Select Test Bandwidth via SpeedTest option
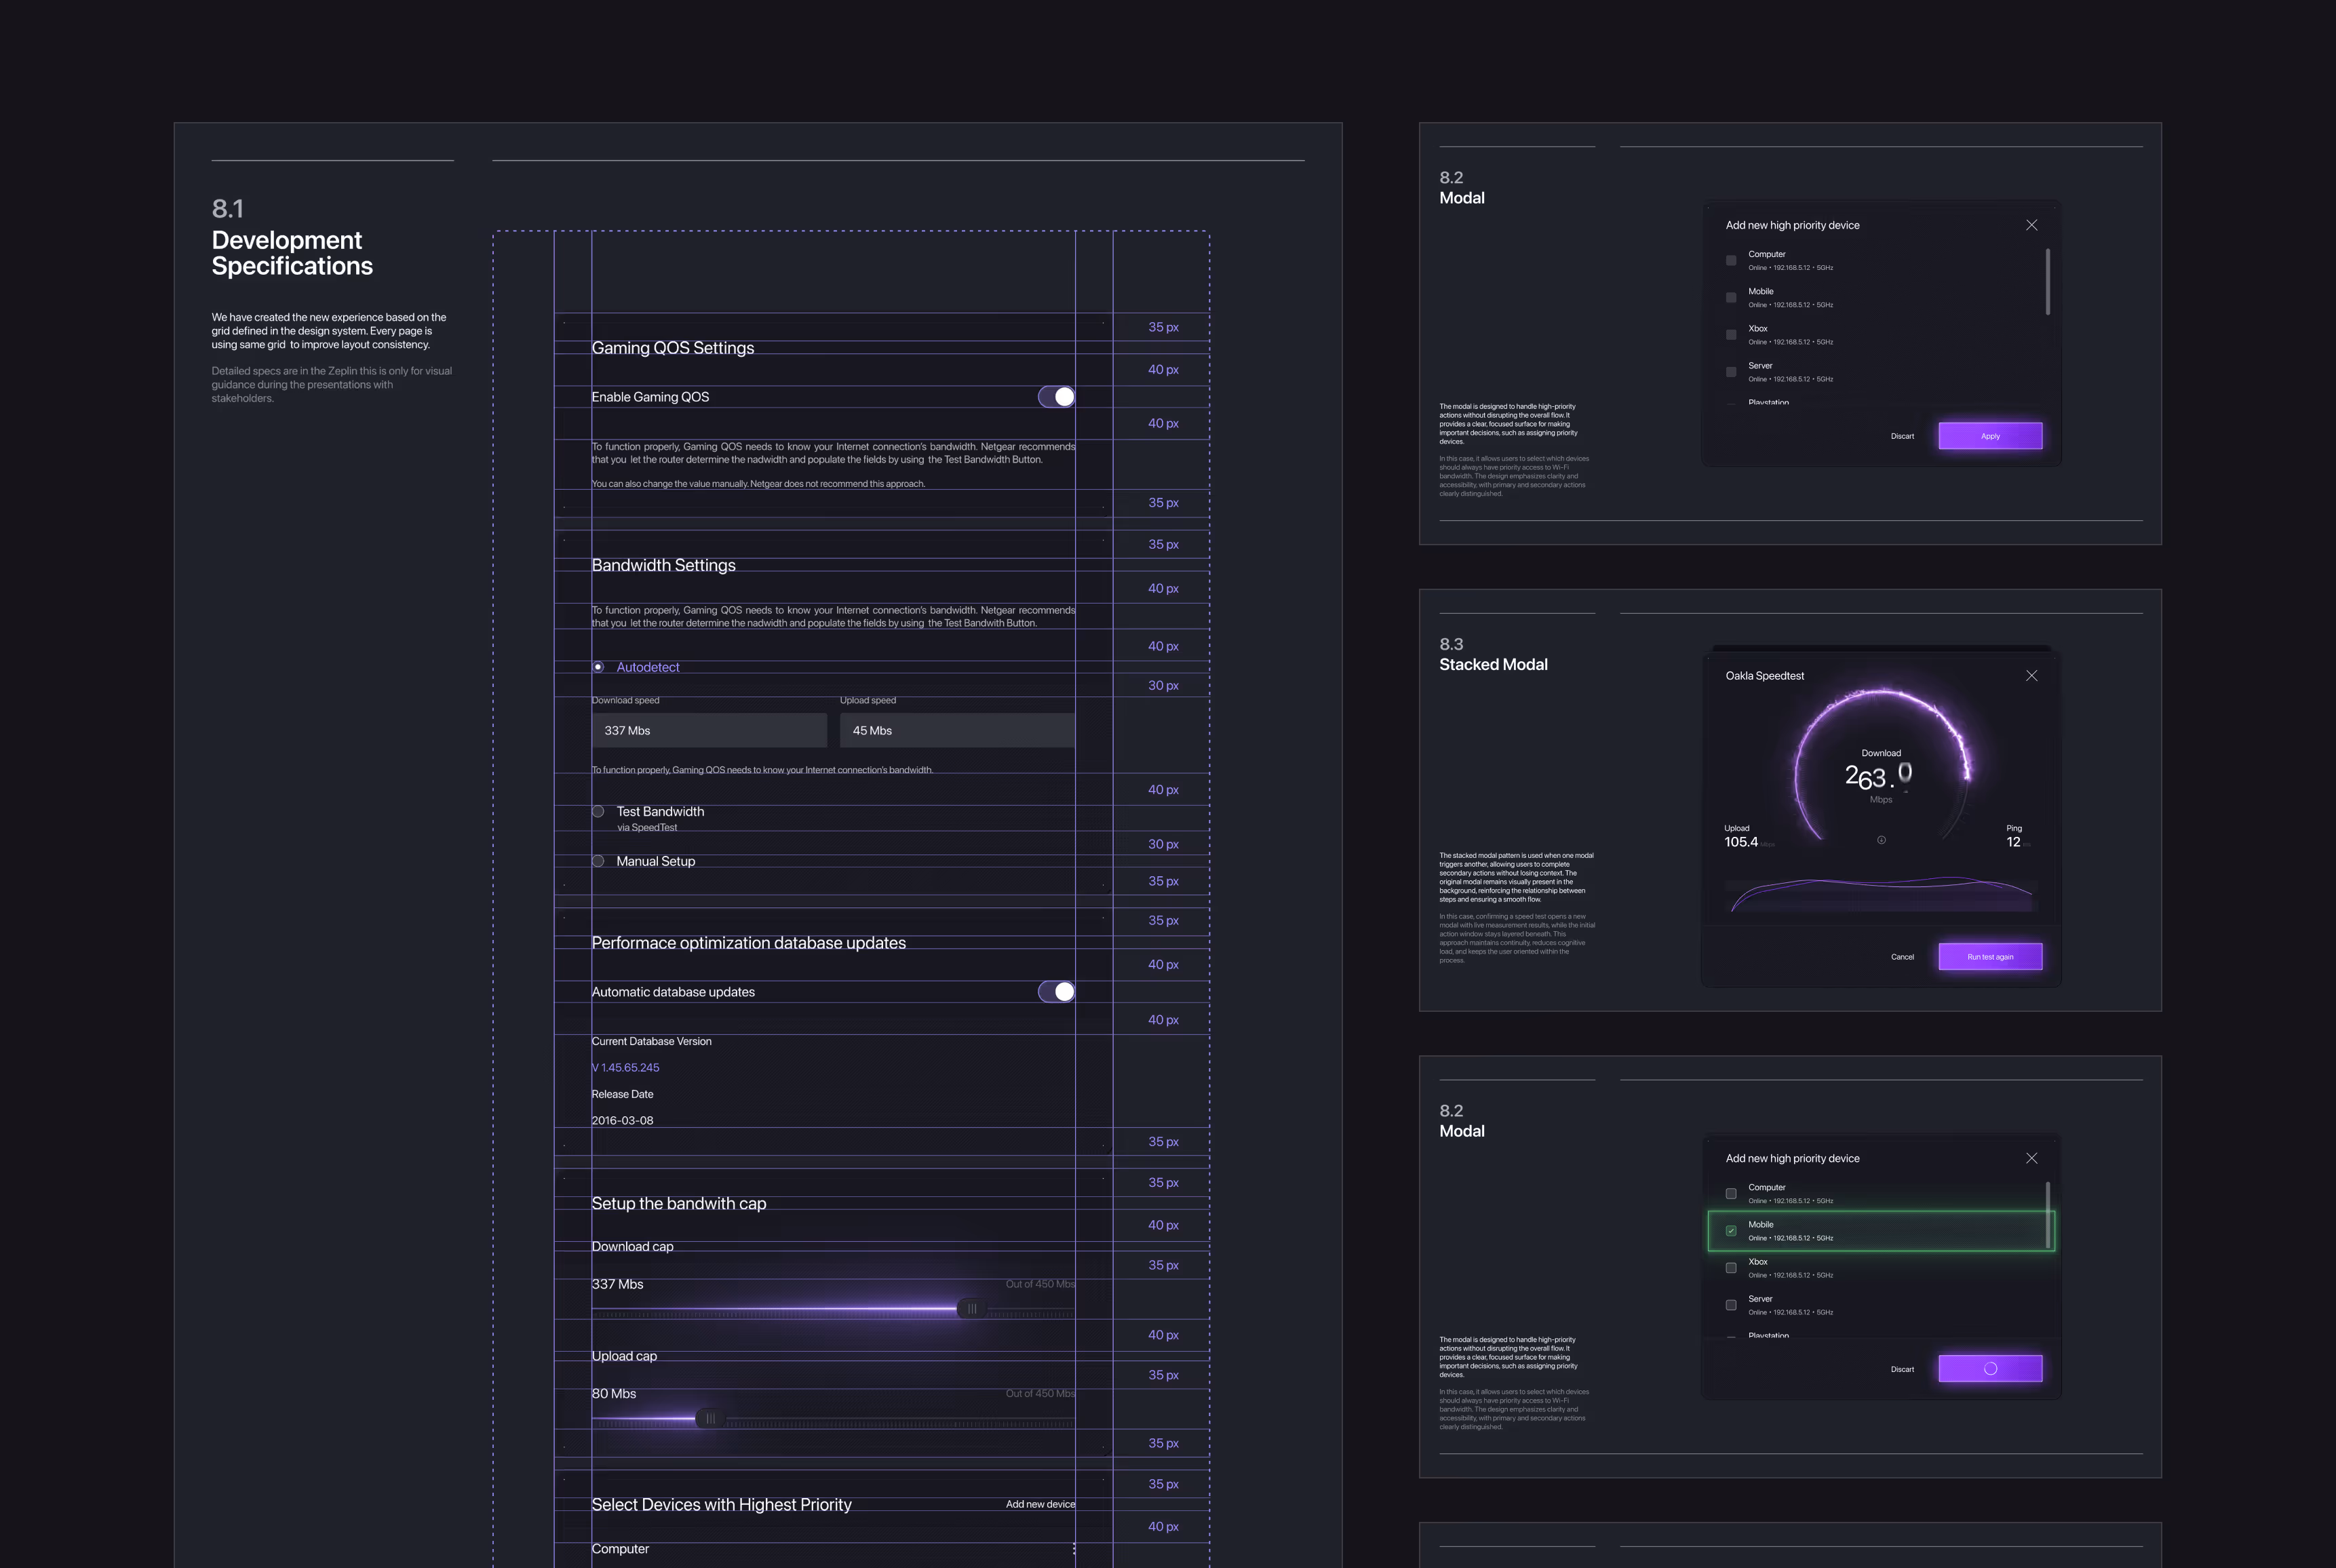Image resolution: width=2336 pixels, height=1568 pixels. [x=598, y=811]
